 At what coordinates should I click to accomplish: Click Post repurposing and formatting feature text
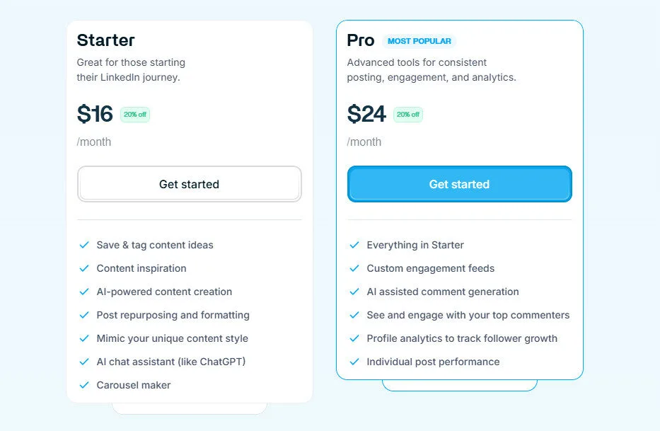click(x=173, y=315)
